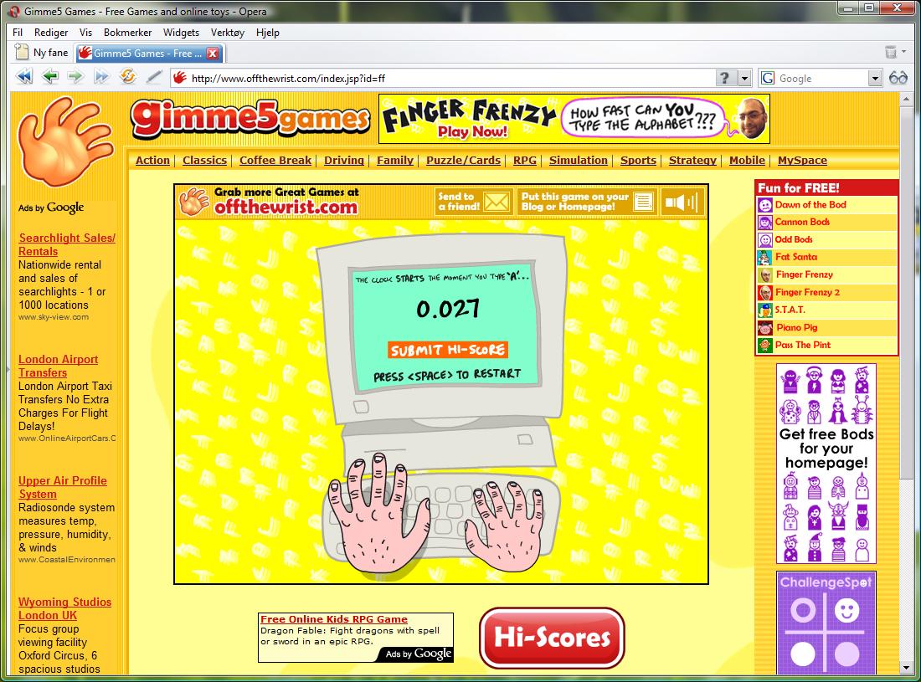Open the Hi-Scores button
Image resolution: width=921 pixels, height=682 pixels.
click(552, 638)
